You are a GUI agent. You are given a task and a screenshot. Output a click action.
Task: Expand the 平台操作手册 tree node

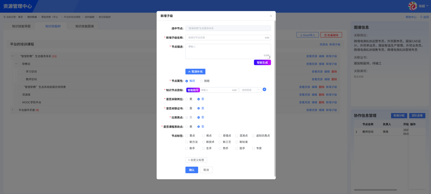(x=13, y=110)
